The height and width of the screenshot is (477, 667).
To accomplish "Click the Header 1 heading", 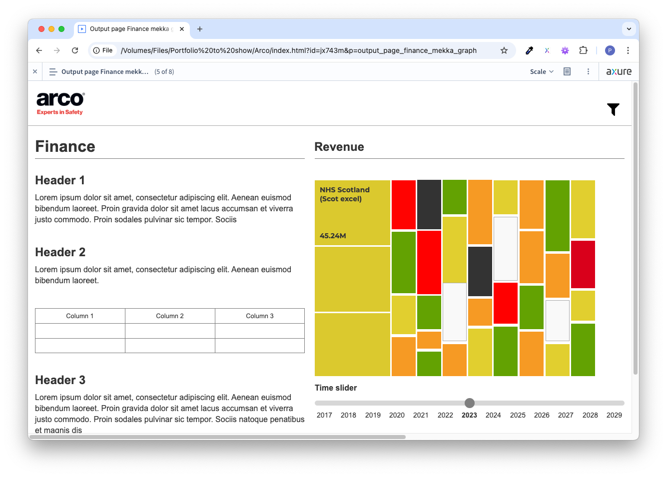I will point(60,180).
